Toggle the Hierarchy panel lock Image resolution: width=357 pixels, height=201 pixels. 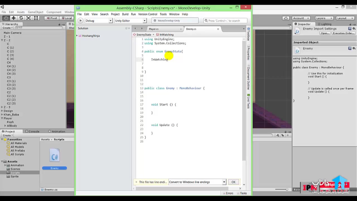59,24
